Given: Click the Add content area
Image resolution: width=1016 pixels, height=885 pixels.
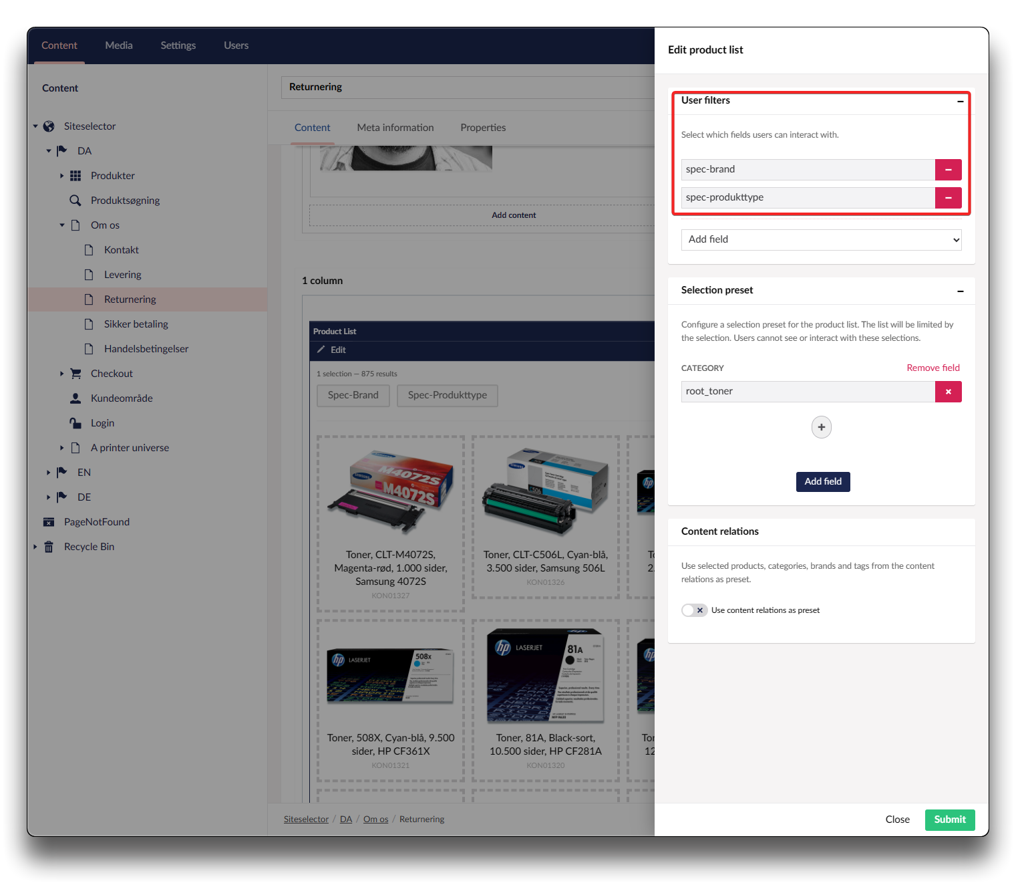Looking at the screenshot, I should coord(482,215).
